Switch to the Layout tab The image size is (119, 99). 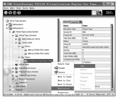point(74,22)
